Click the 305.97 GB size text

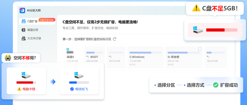173,61
